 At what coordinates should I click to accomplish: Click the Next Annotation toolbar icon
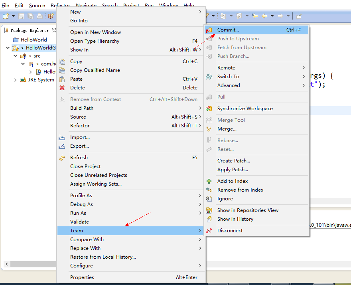[x=223, y=16]
